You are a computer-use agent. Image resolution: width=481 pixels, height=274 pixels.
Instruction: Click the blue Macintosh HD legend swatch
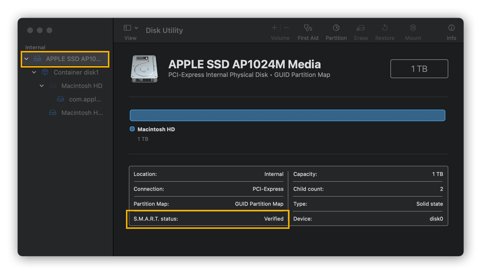(132, 129)
